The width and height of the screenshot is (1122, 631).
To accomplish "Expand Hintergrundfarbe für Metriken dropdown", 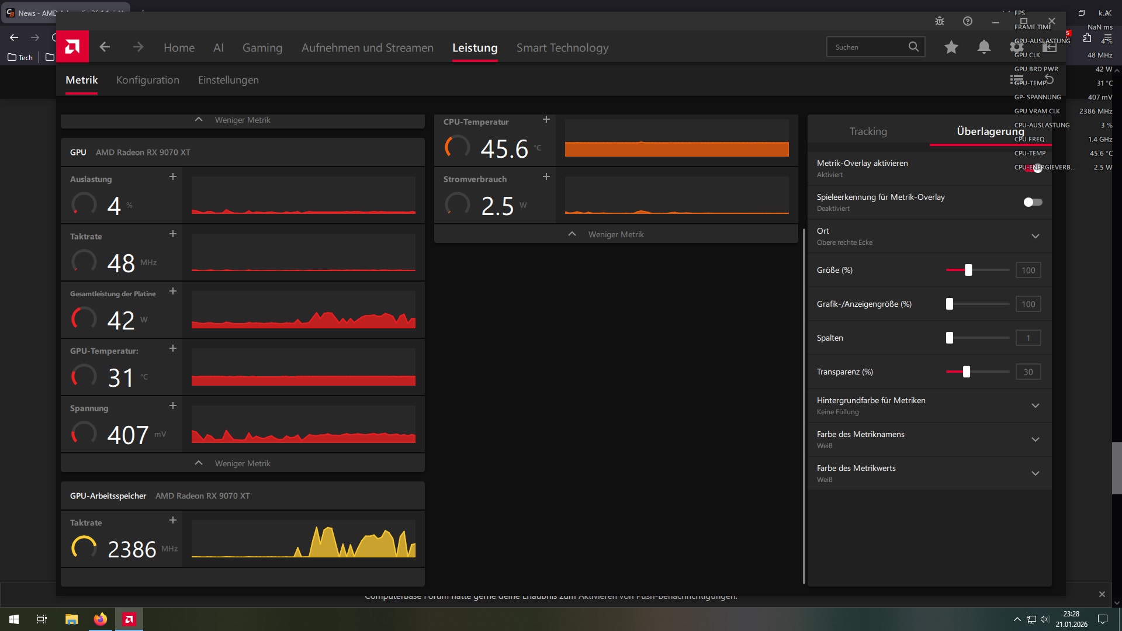I will tap(1035, 405).
